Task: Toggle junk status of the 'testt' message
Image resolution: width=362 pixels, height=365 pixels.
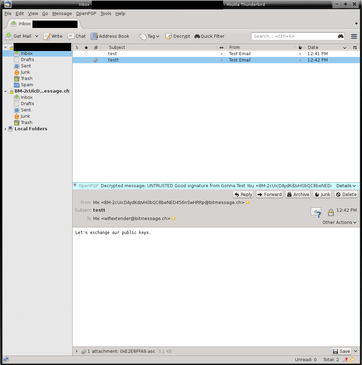Action: (x=300, y=60)
